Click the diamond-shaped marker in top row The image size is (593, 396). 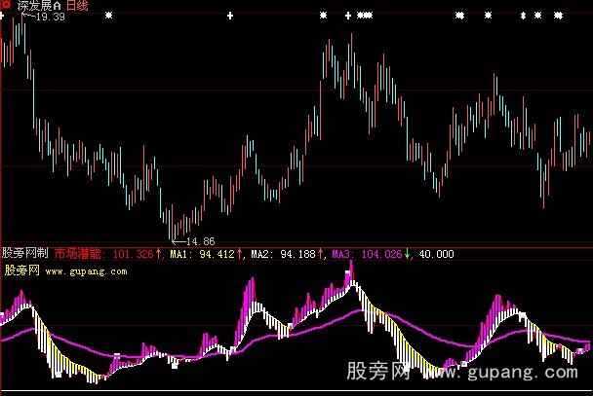tap(523, 17)
